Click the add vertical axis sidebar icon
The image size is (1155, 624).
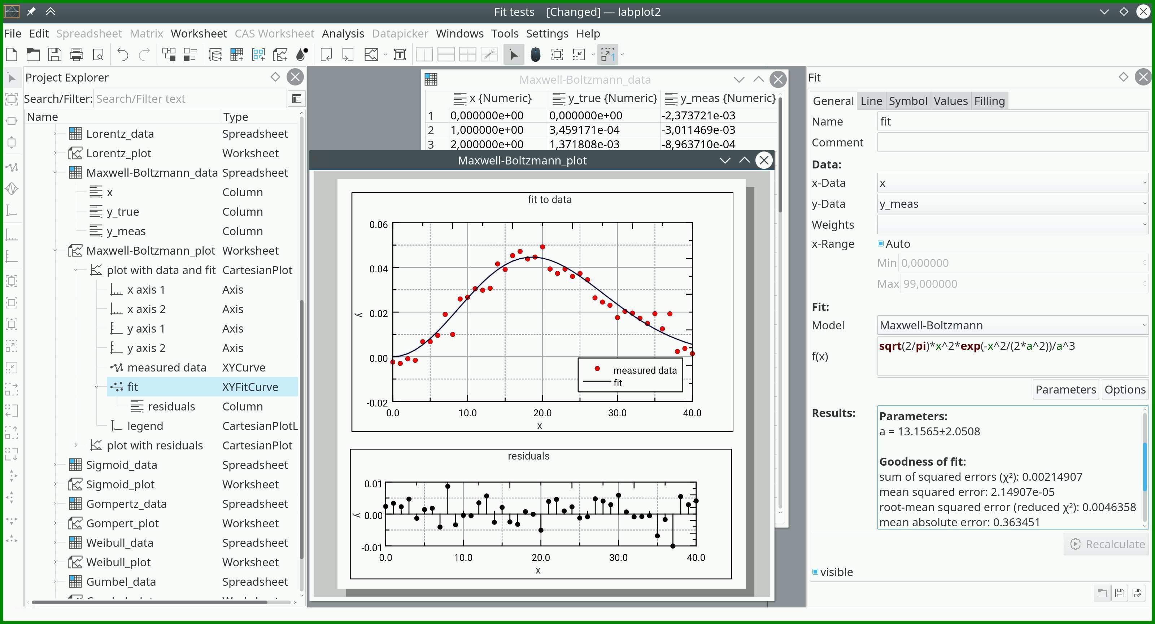pos(12,256)
